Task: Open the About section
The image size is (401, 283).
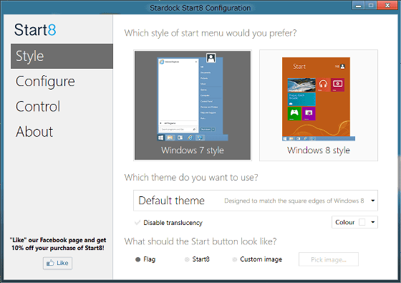Action: pos(34,132)
